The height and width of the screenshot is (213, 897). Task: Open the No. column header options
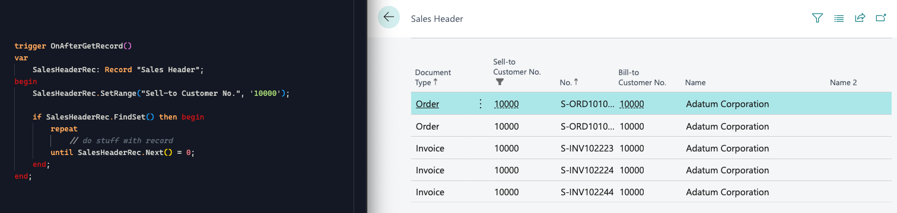click(569, 82)
